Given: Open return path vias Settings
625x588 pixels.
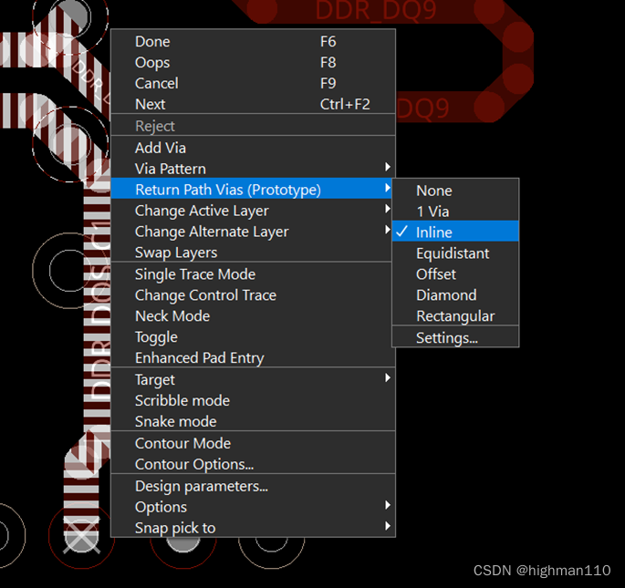Looking at the screenshot, I should click(447, 337).
